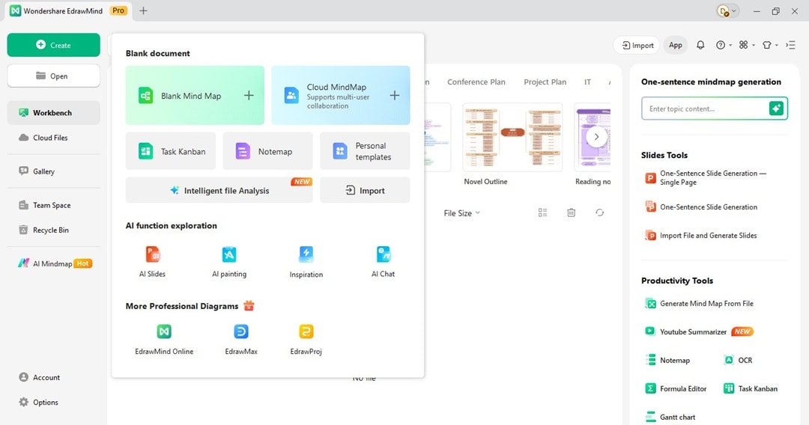Create a Cloud MindMap document
809x425 pixels.
[341, 95]
